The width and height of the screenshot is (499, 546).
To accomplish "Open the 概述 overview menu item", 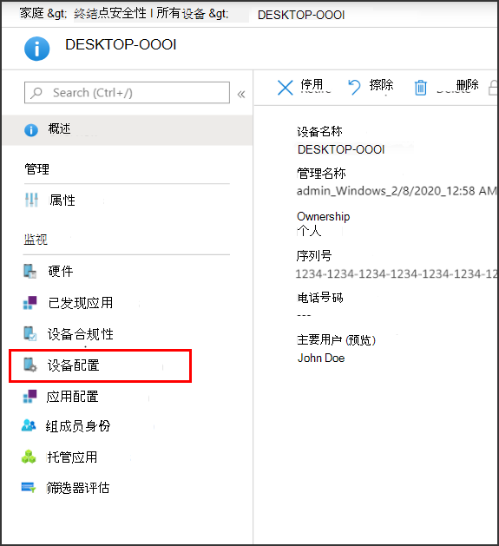I will point(127,129).
